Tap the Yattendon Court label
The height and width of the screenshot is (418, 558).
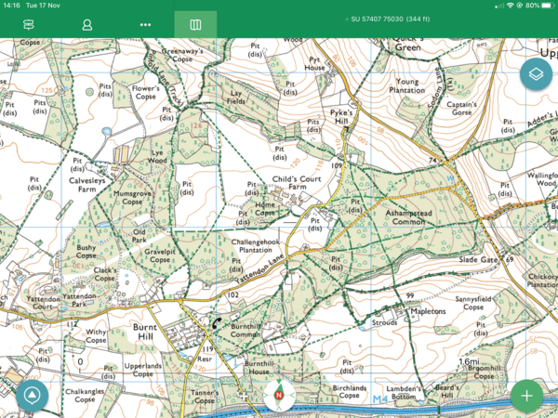pos(43,303)
